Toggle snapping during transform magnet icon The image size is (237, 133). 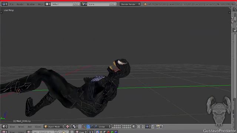(143, 126)
